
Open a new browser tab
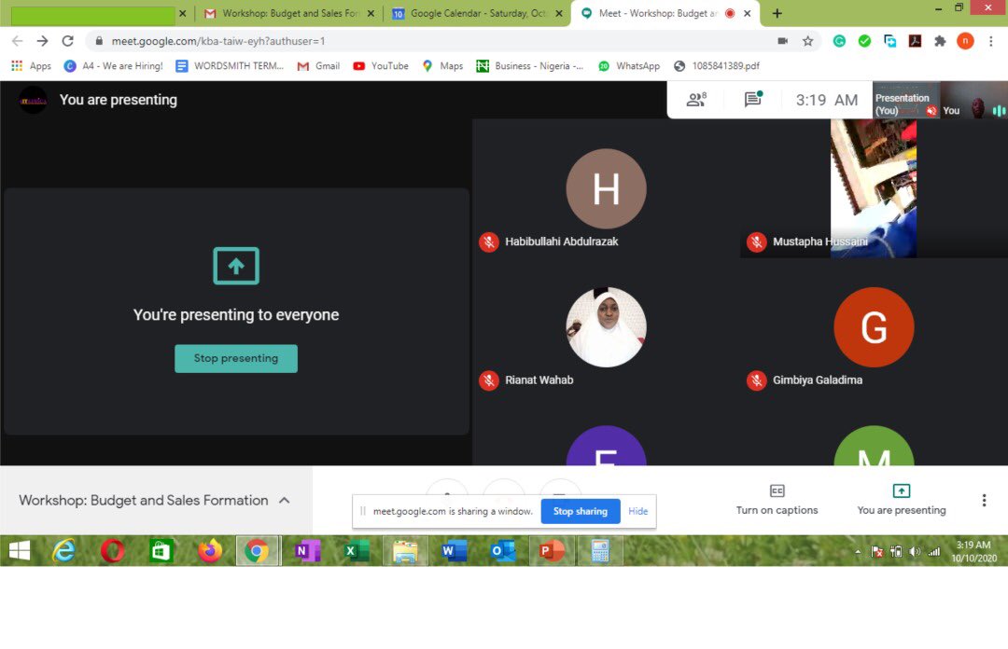tap(777, 13)
